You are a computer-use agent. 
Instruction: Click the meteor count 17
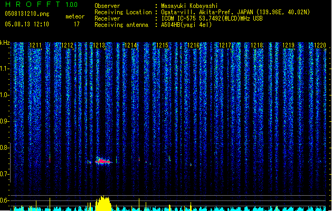[x=77, y=24]
